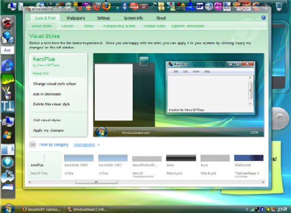Select the AeroVista 1080 skin thumbnail
Screen dimensions: 291x213
(x=79, y=165)
